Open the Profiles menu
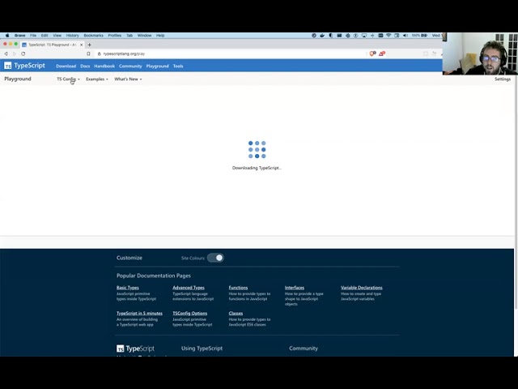 point(115,36)
